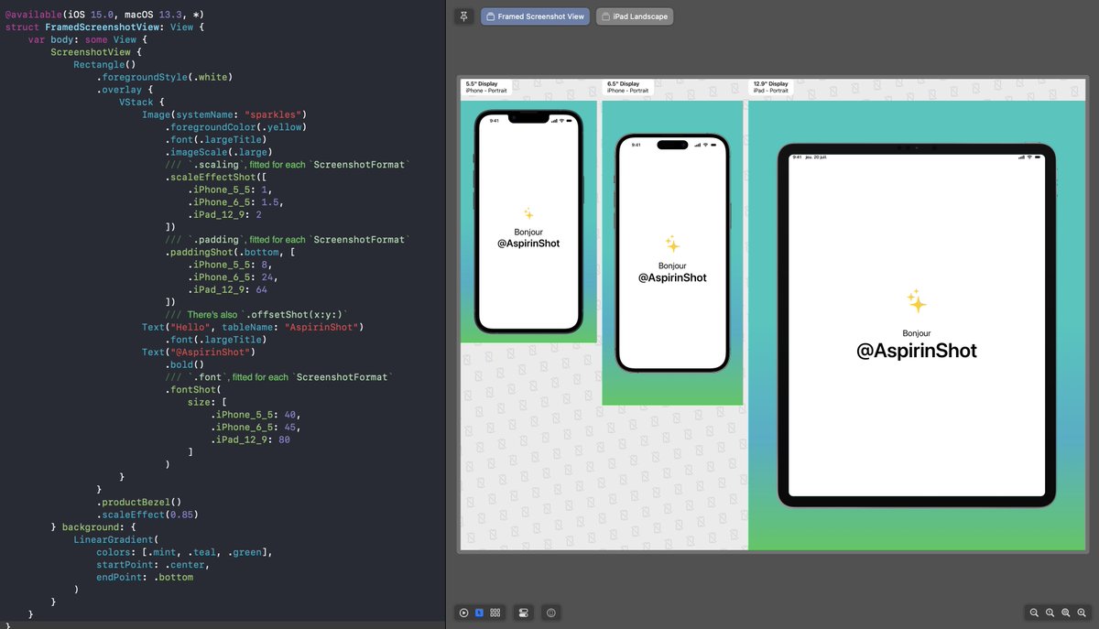The image size is (1099, 629).
Task: Place cursor on 'var body: some View' line
Action: tap(88, 40)
